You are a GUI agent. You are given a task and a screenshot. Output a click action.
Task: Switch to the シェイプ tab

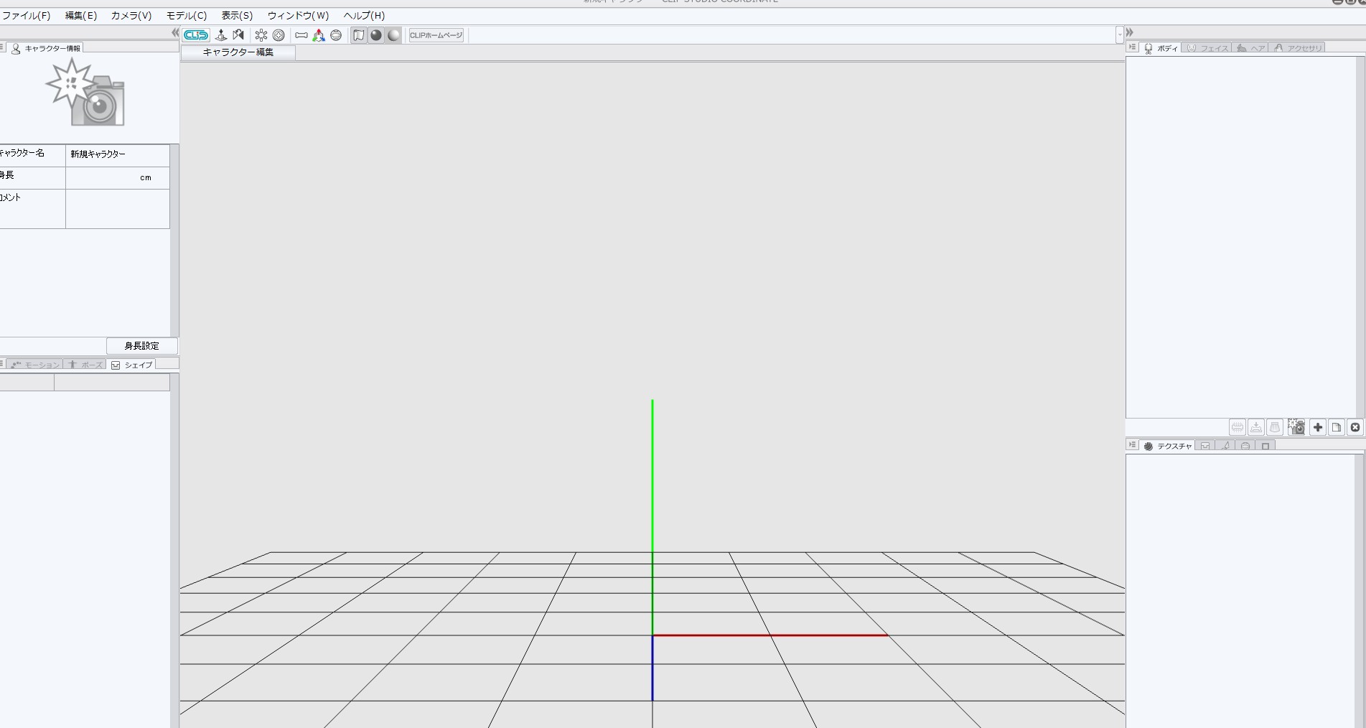(131, 365)
